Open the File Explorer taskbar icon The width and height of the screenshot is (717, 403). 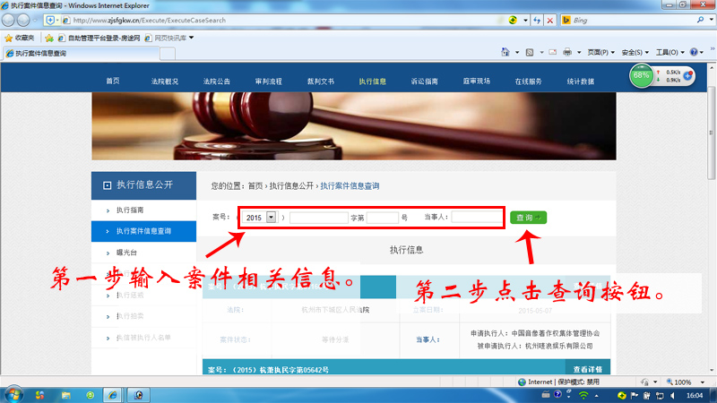coord(65,395)
